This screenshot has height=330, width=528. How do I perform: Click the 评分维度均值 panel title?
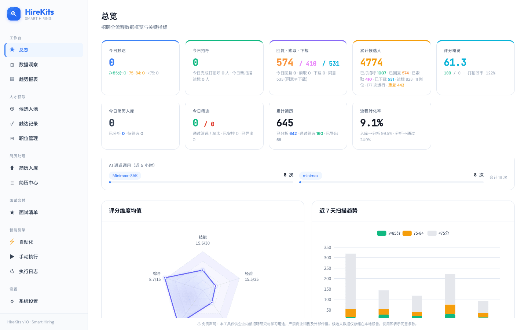coord(125,211)
